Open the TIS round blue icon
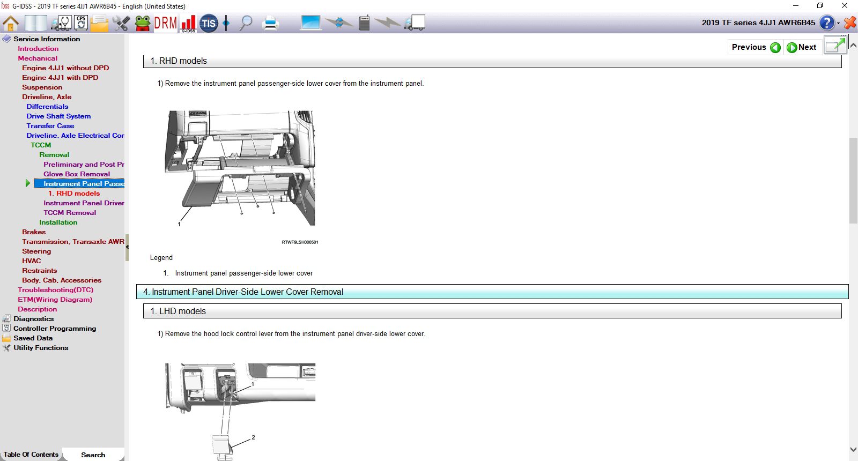Viewport: 858px width, 461px height. (209, 23)
